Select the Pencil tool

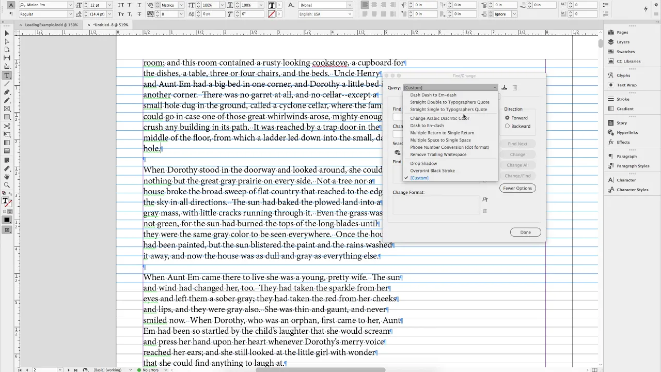[x=7, y=100]
